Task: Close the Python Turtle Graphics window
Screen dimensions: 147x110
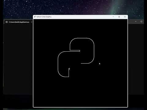Action: (125, 17)
